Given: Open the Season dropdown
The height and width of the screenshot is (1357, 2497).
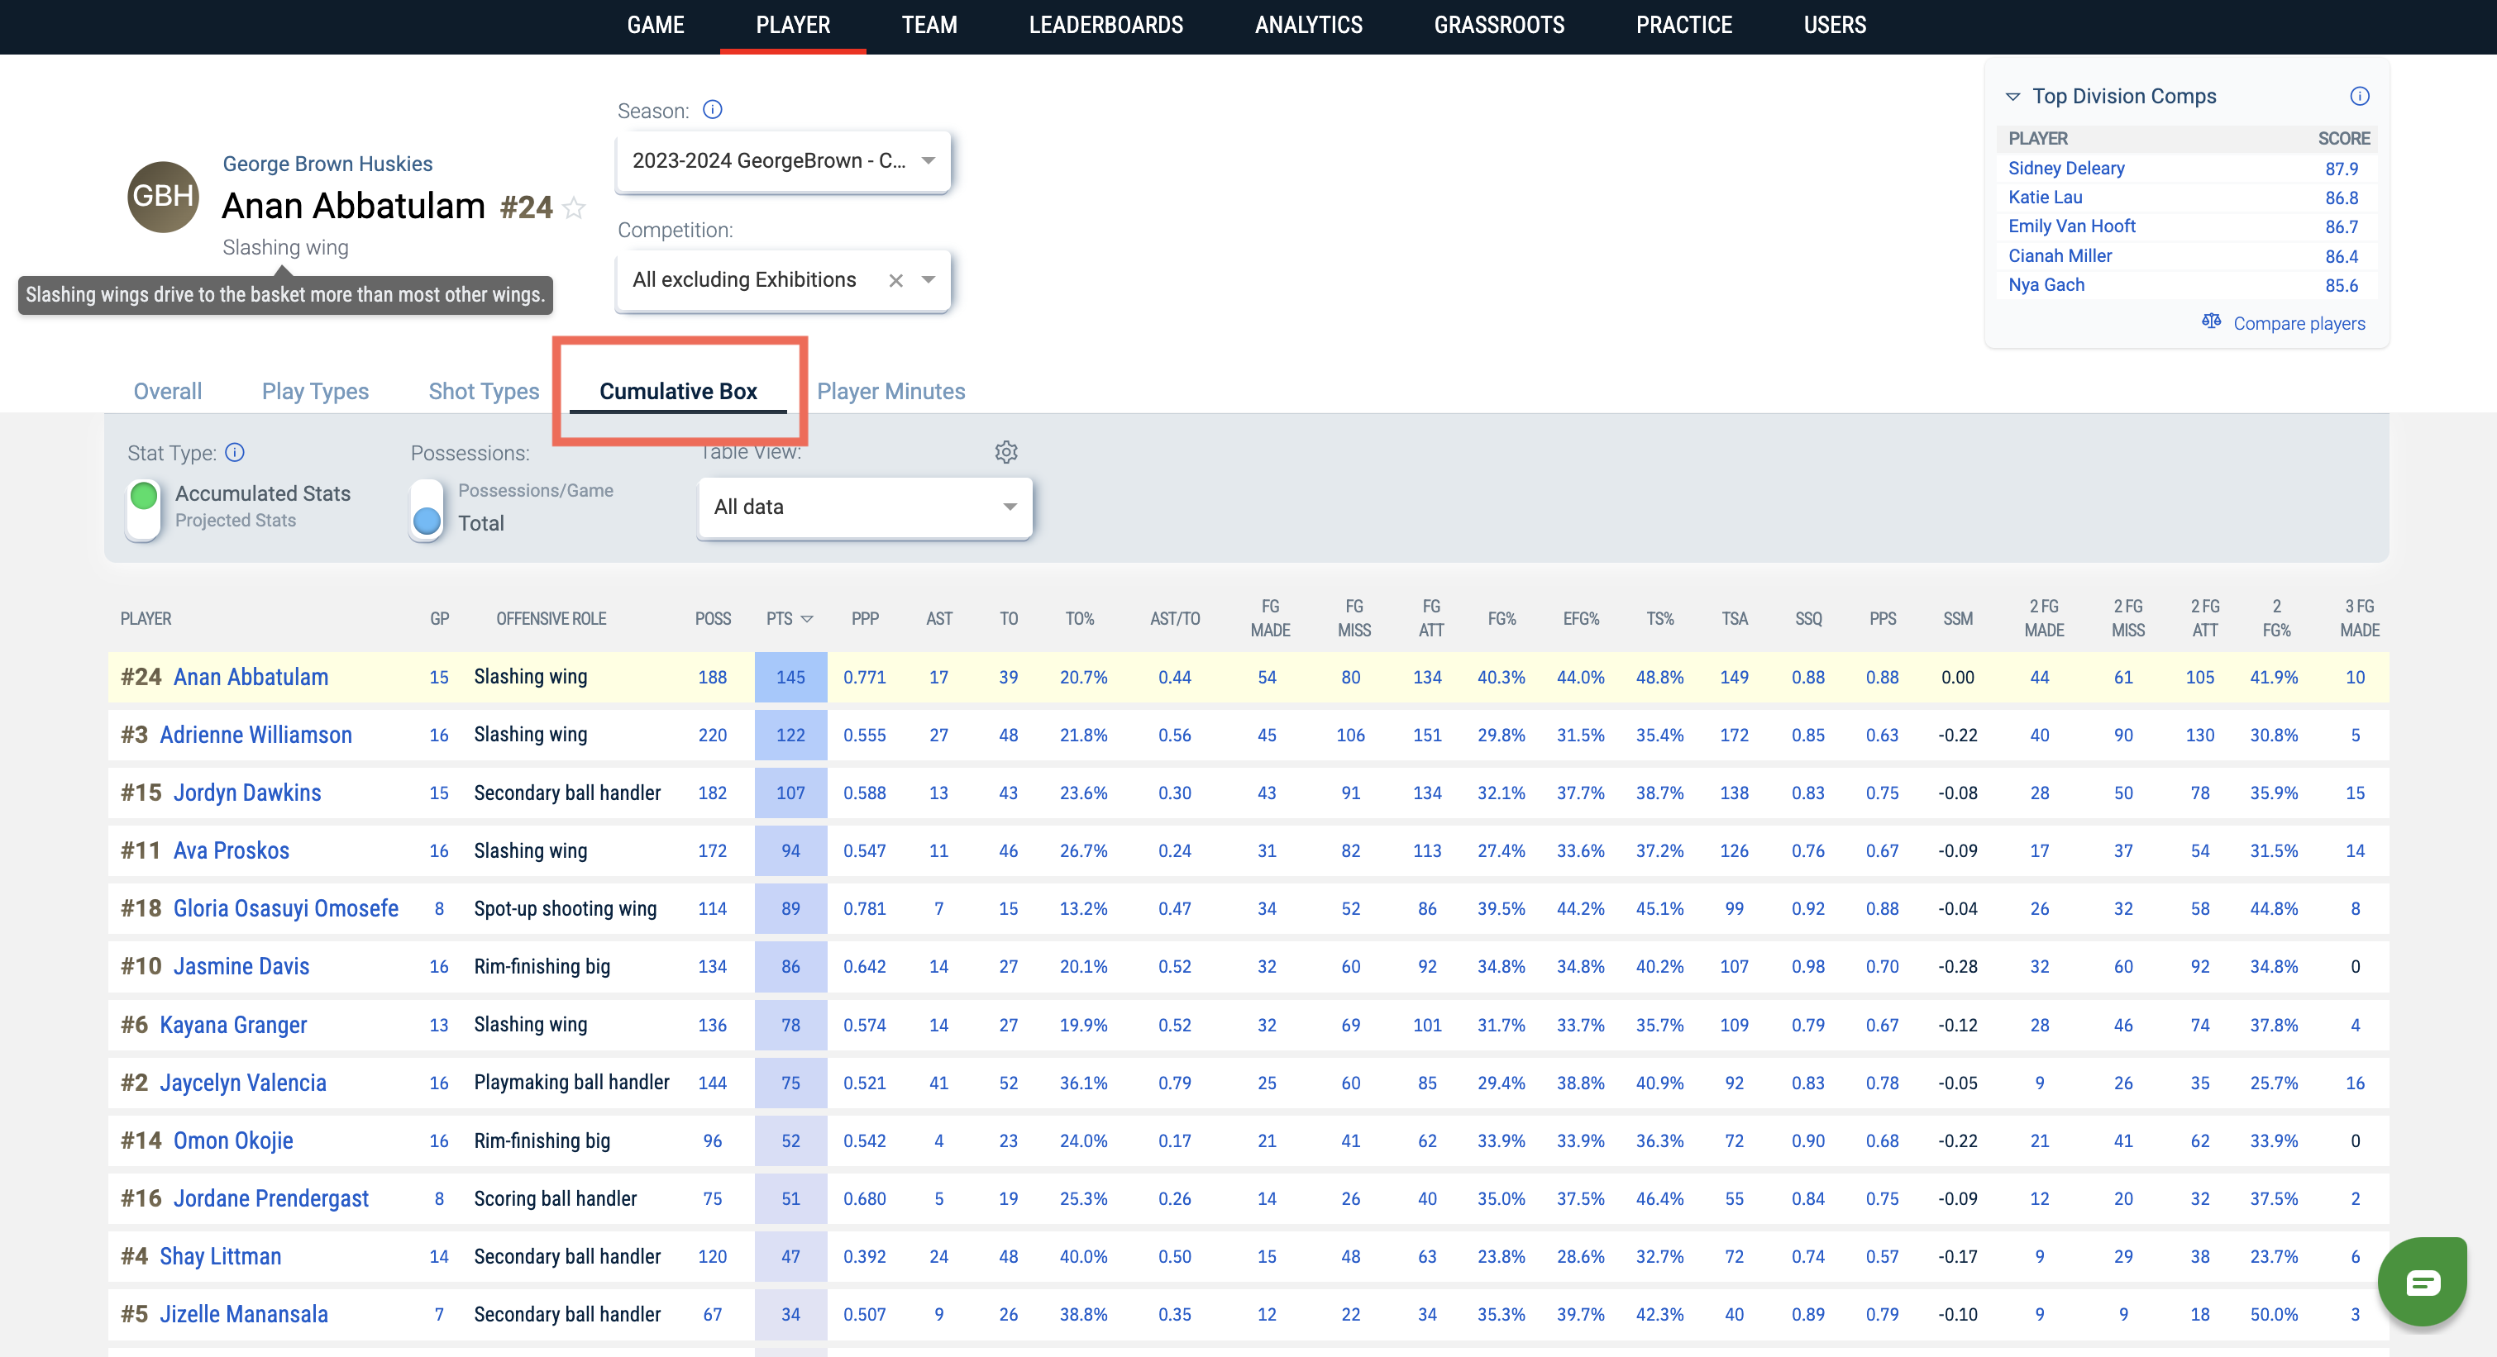Looking at the screenshot, I should pyautogui.click(x=783, y=161).
